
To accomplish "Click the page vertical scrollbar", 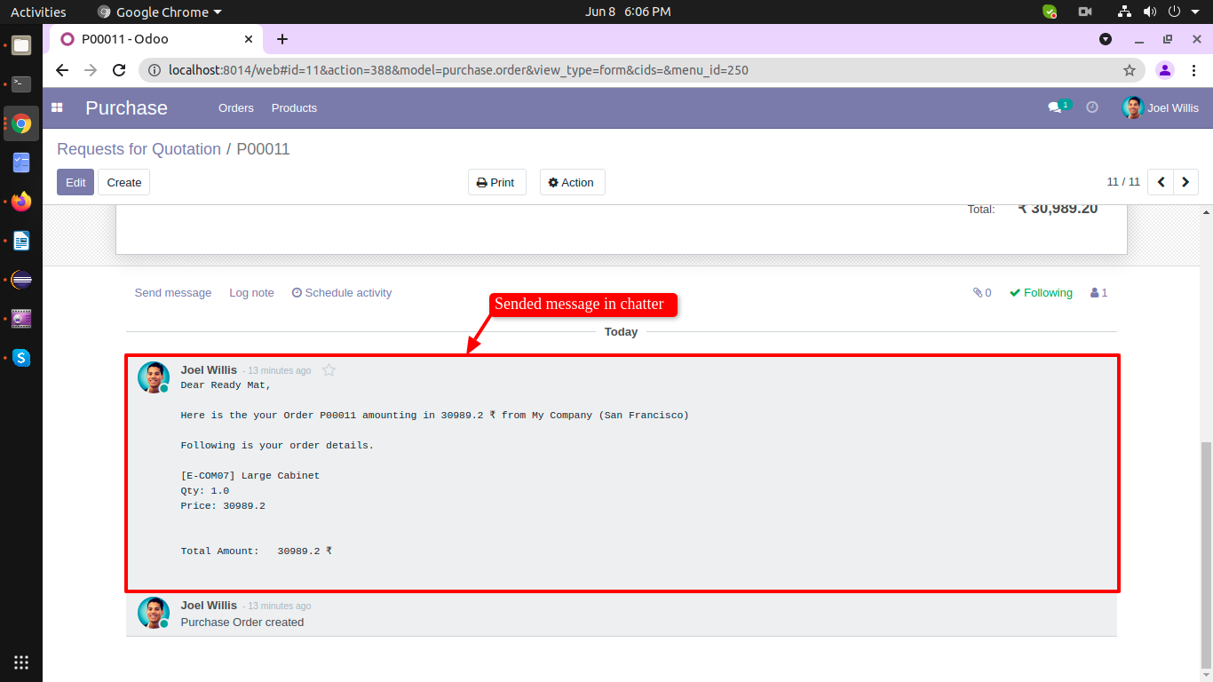I will [x=1205, y=555].
